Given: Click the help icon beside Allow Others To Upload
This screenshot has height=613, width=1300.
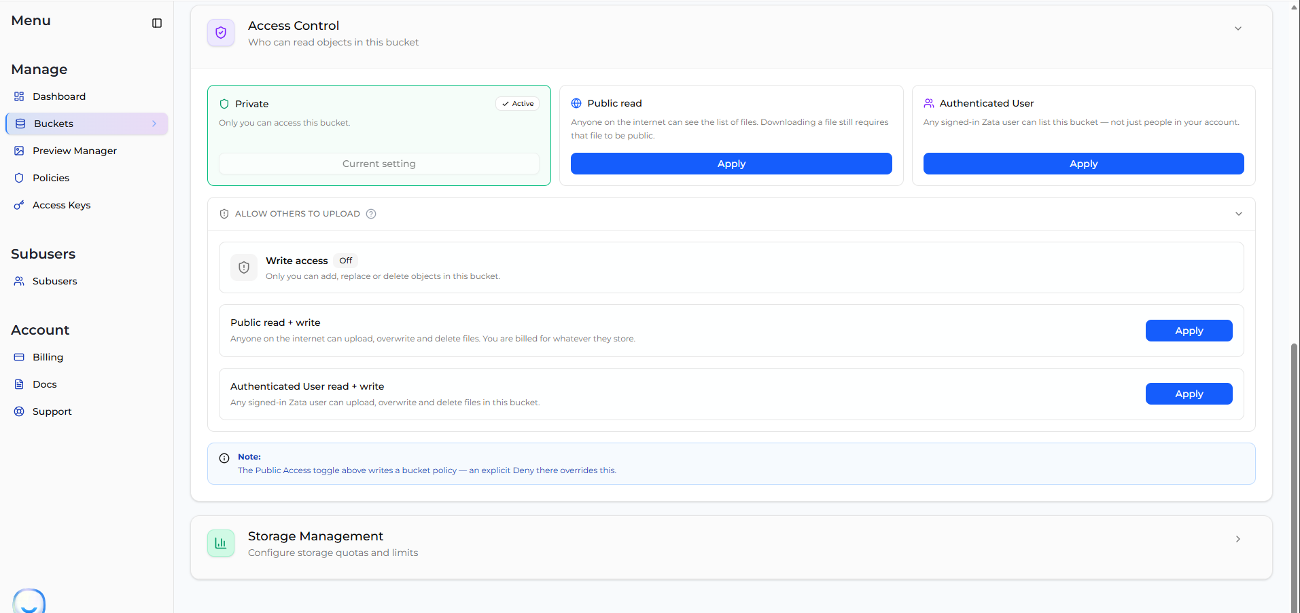Looking at the screenshot, I should tap(371, 214).
